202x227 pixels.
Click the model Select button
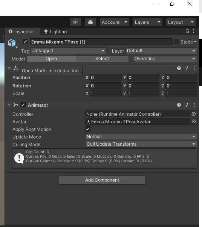(x=102, y=59)
